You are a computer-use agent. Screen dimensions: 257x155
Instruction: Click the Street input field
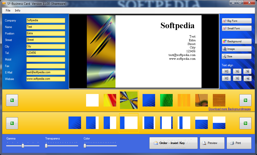pos(46,40)
